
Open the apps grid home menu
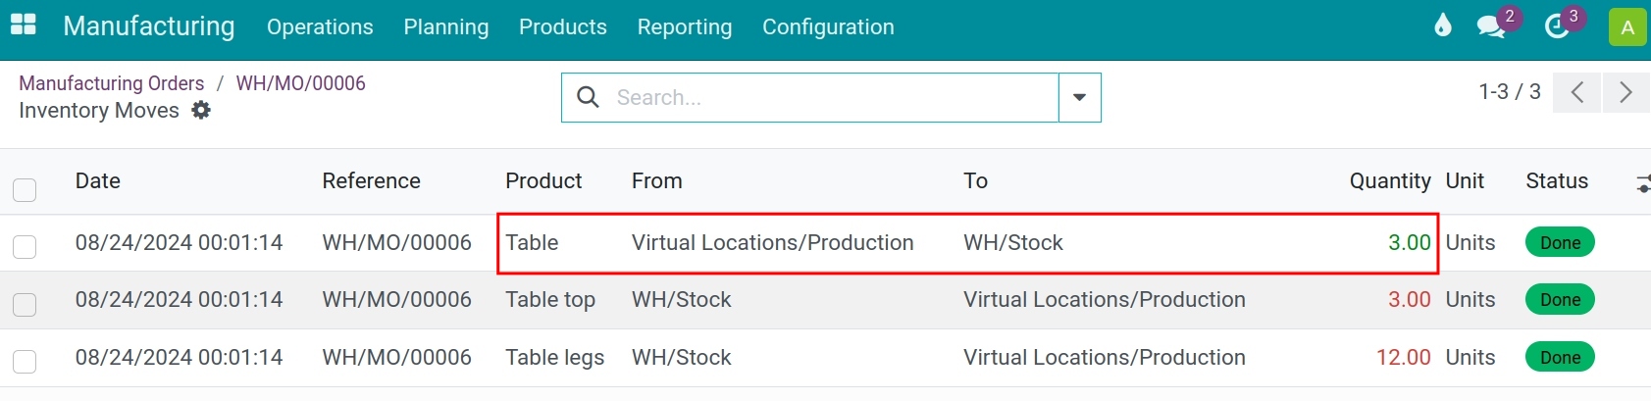pyautogui.click(x=23, y=25)
